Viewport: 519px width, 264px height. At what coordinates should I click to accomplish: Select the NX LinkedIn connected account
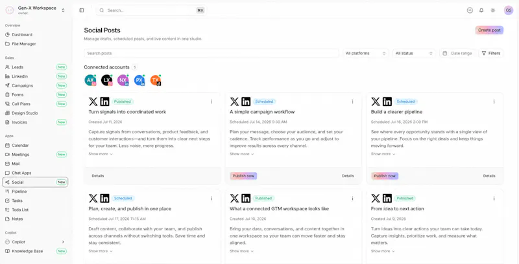pyautogui.click(x=123, y=80)
